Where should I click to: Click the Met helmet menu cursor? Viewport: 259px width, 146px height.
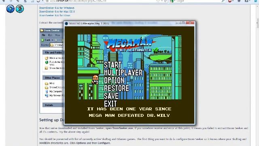click(x=95, y=80)
